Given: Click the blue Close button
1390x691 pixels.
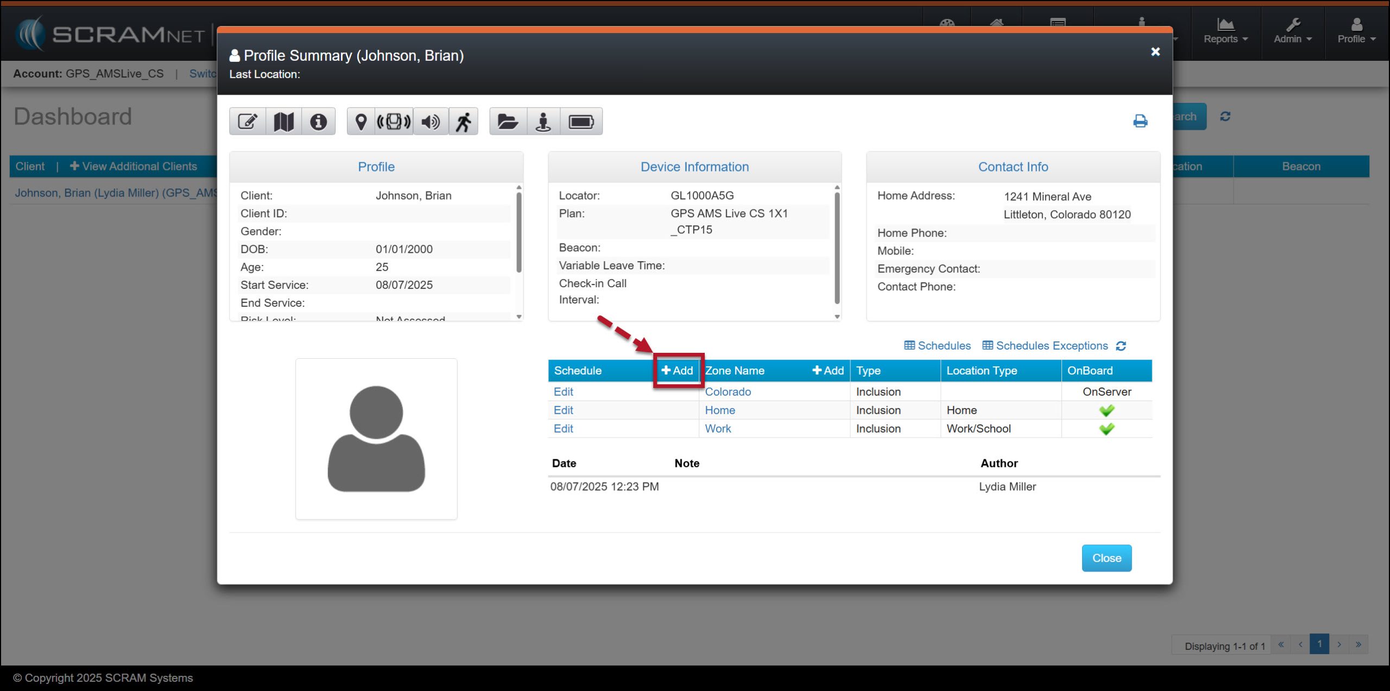Looking at the screenshot, I should click(x=1106, y=558).
